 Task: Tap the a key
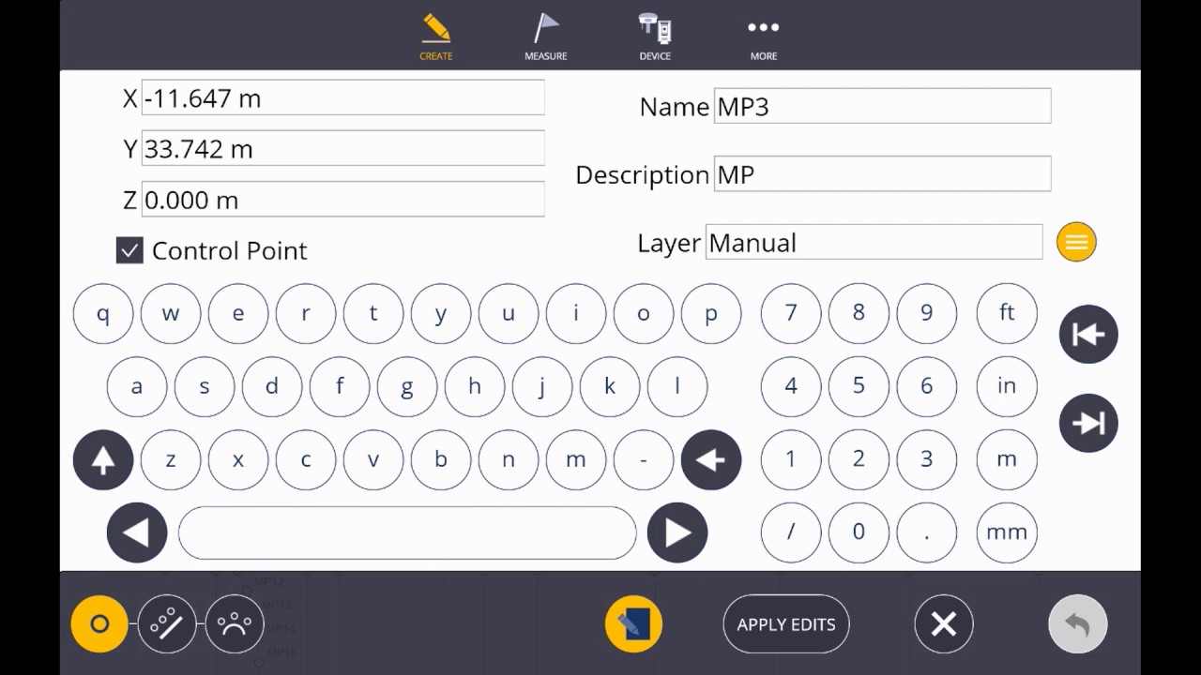click(x=137, y=386)
